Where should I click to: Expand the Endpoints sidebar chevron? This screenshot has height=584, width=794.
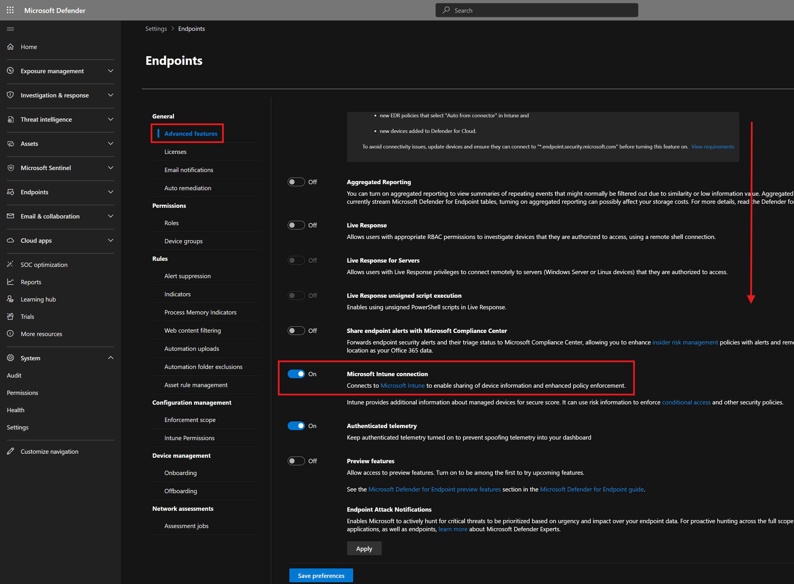111,192
